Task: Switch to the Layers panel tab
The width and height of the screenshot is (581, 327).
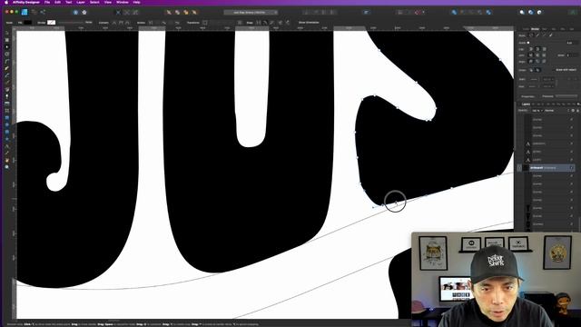Action: coord(526,104)
